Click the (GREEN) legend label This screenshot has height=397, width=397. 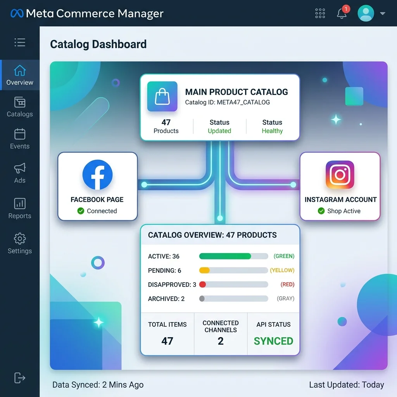(x=284, y=256)
